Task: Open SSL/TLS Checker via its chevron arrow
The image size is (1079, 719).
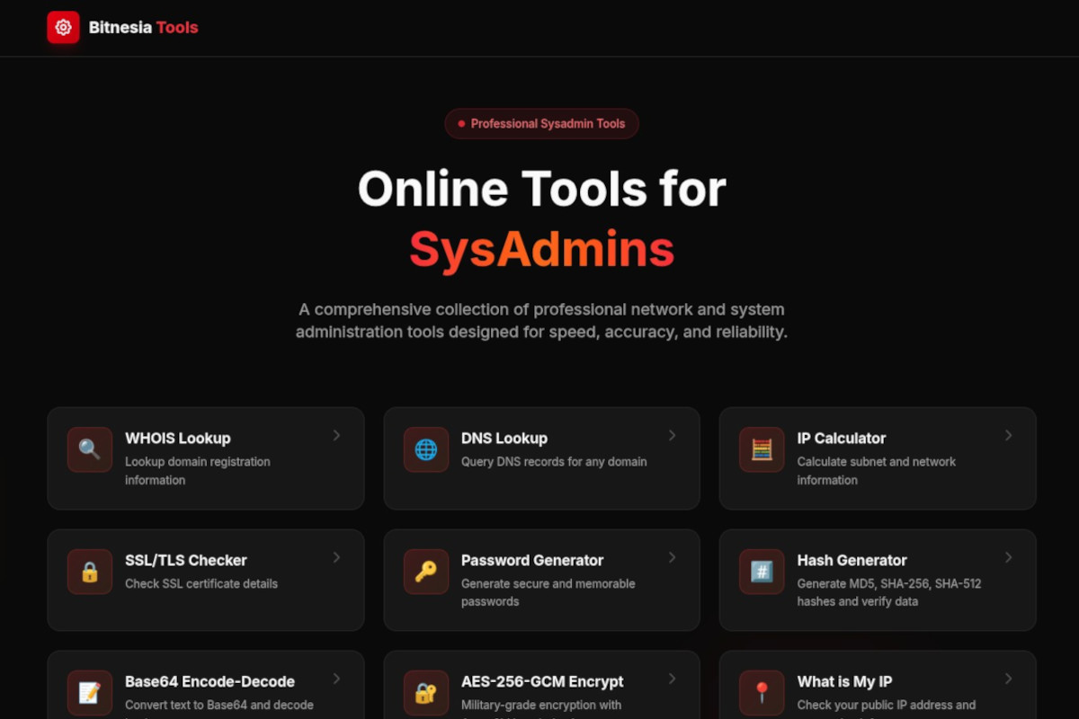Action: click(x=337, y=558)
